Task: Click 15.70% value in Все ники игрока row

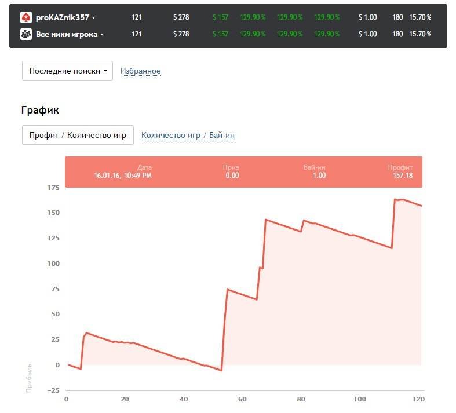Action: [x=420, y=34]
